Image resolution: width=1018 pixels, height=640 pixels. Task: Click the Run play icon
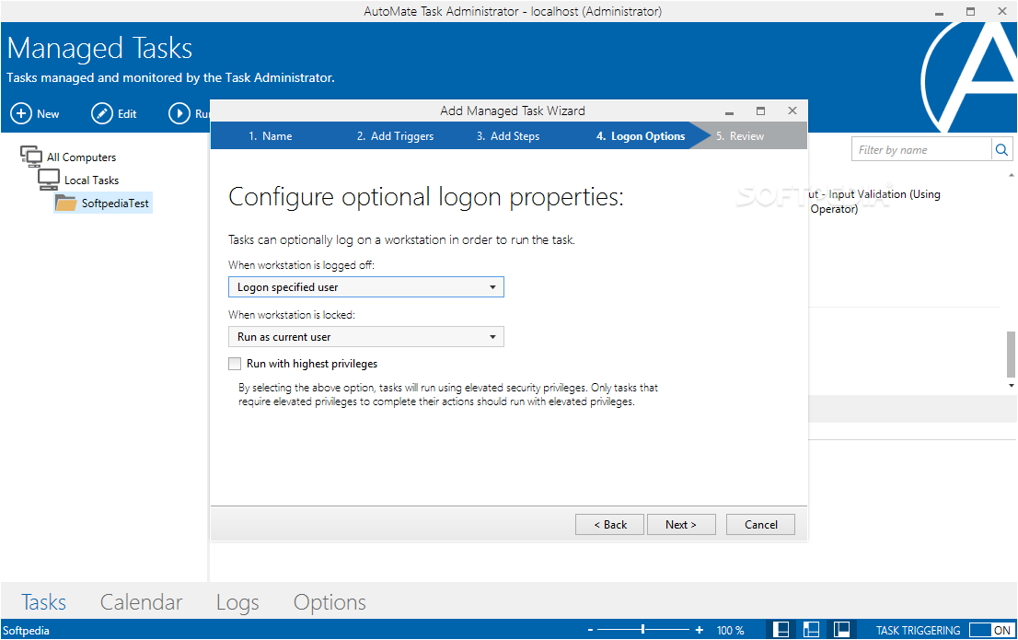click(x=179, y=113)
